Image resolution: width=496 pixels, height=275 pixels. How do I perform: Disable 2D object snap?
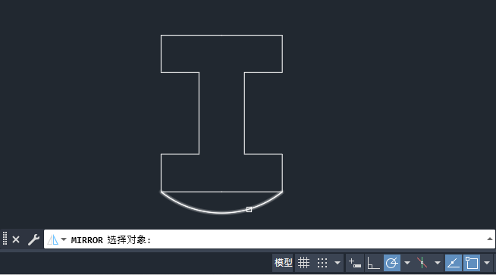[x=472, y=263]
